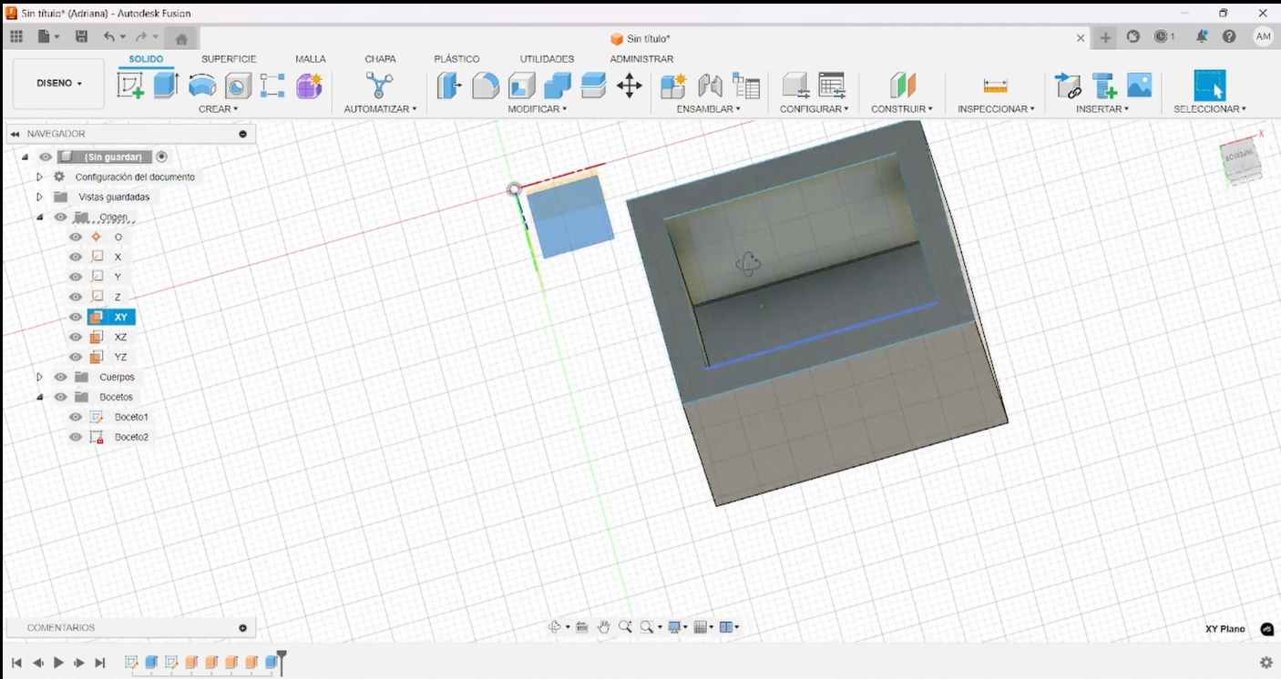Select the Create Sketch tool
The height and width of the screenshot is (679, 1281).
point(130,86)
